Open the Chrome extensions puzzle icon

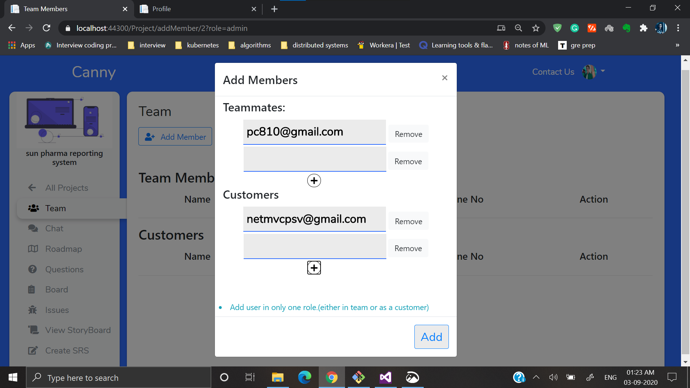(x=643, y=28)
